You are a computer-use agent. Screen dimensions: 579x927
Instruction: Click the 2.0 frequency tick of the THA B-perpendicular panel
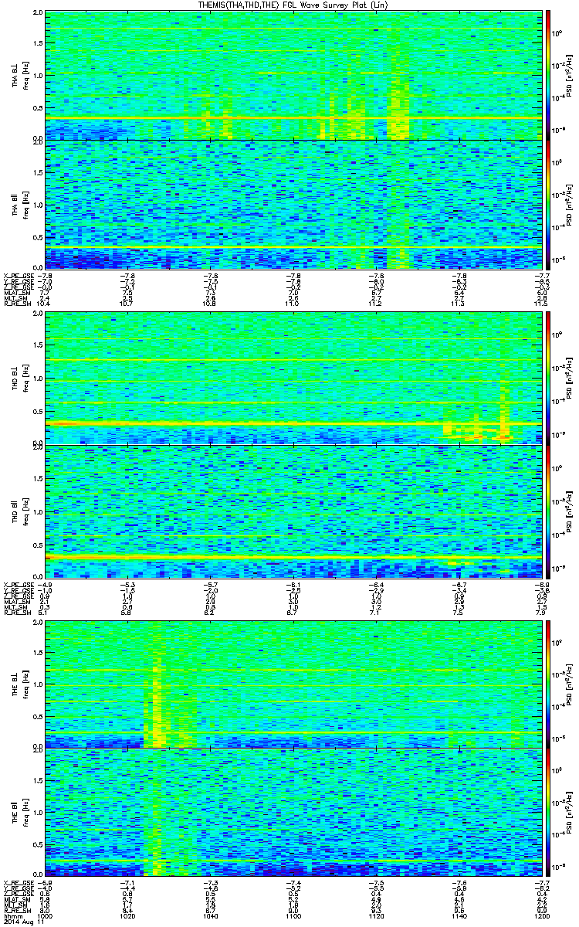38,14
